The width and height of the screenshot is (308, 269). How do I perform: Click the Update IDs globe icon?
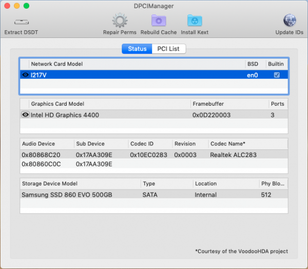pos(290,21)
